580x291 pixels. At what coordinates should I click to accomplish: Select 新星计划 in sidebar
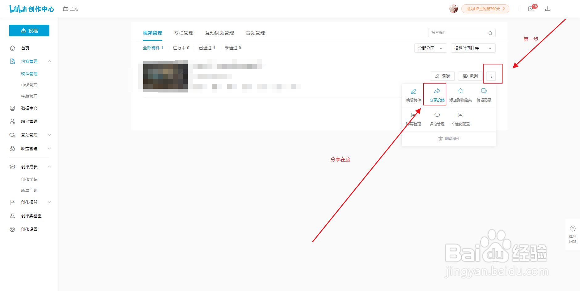29,191
